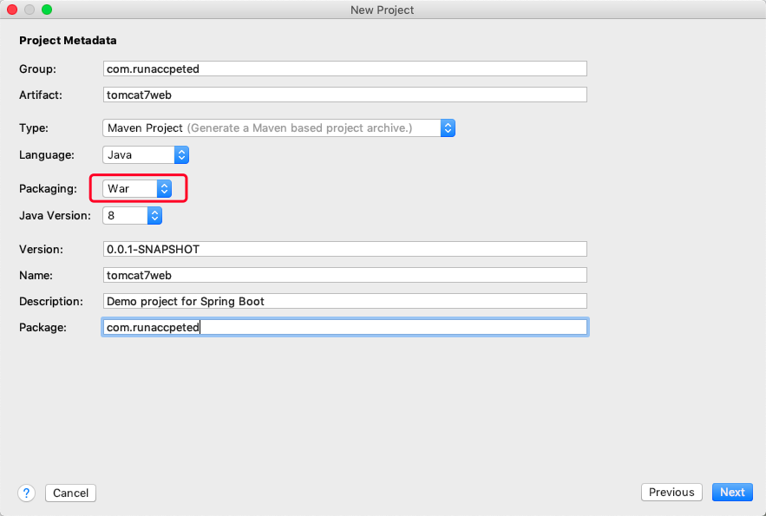
Task: Click the Type dropdown's blue arrow stepper
Action: pyautogui.click(x=448, y=128)
